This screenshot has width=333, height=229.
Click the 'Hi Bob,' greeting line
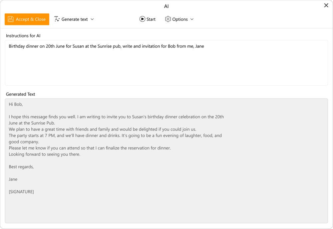(x=16, y=104)
